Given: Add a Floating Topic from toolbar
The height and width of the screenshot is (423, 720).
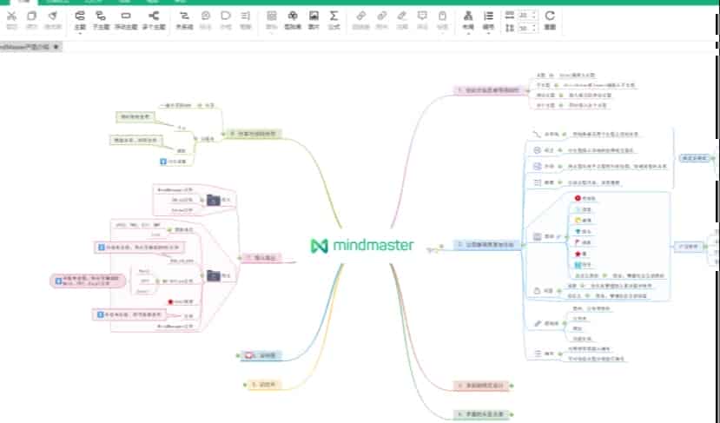Looking at the screenshot, I should coord(126,17).
